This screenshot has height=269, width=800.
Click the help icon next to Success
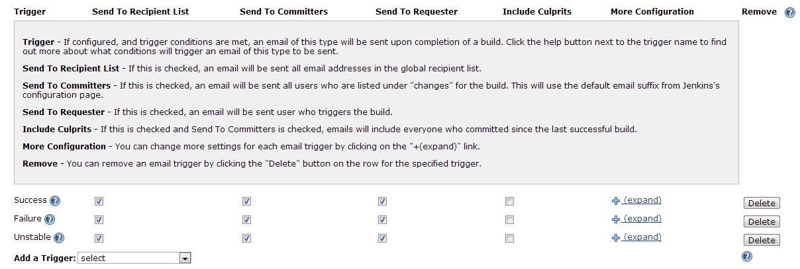coord(55,201)
